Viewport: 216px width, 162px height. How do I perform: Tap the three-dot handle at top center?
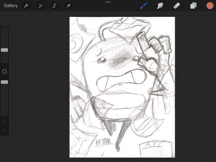click(x=108, y=2)
